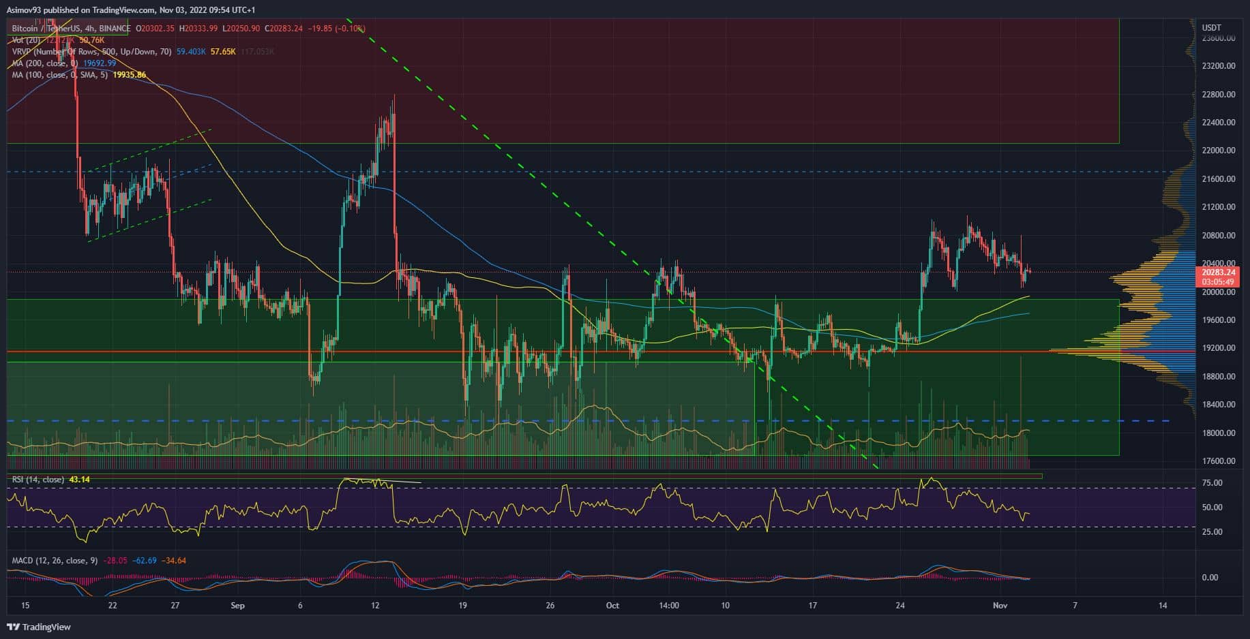Click the change value −19.85 (−0.10%)

coord(336,29)
